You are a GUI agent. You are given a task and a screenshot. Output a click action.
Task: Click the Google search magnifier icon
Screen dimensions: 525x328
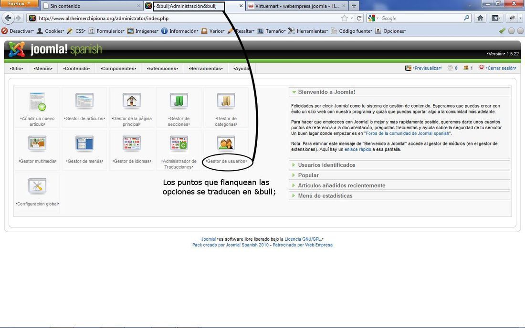466,18
